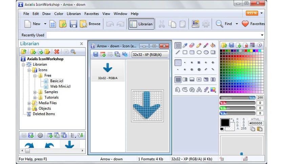Collapse the Free folder node
Viewport: 283px width, 164px height.
[35, 76]
